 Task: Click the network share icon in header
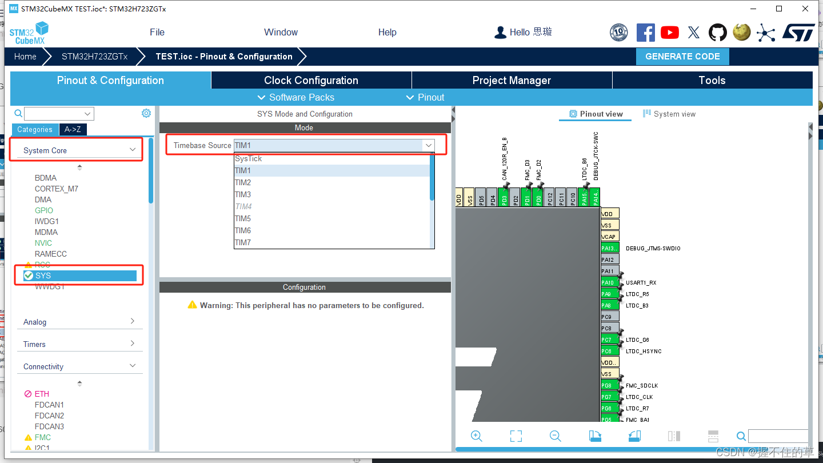pos(766,33)
